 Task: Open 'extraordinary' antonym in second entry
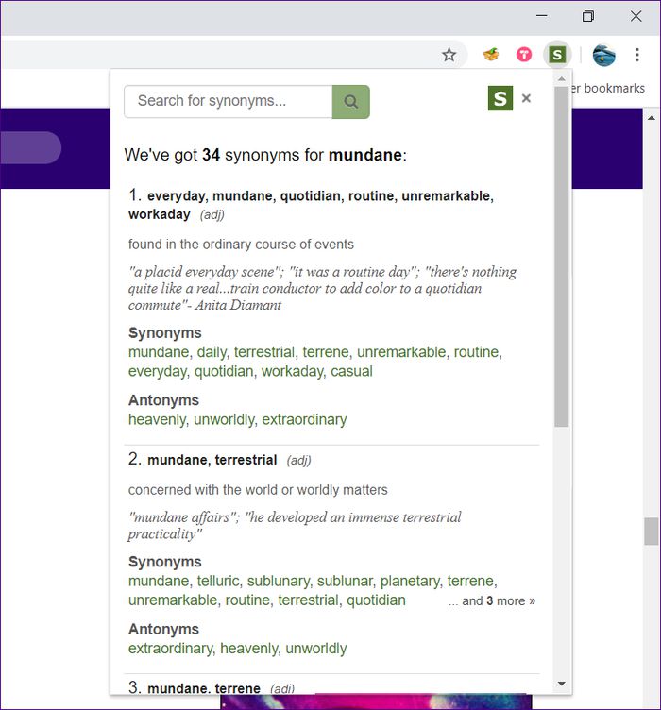point(171,649)
